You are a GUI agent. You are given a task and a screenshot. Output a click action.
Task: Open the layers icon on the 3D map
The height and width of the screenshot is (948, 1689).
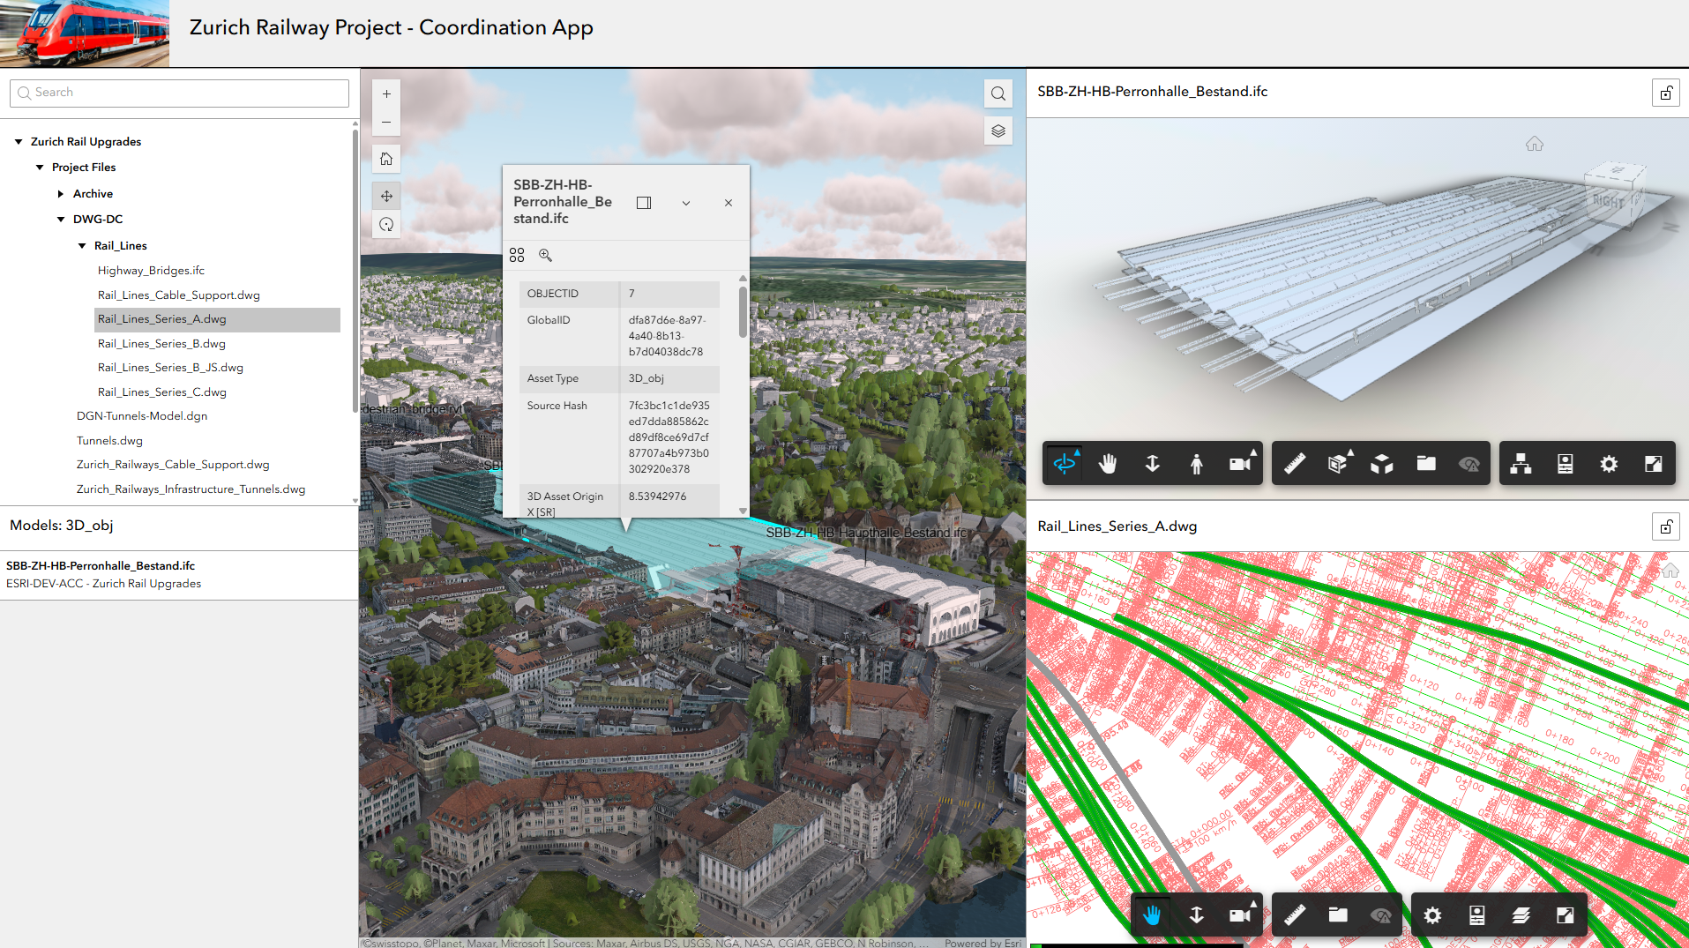pyautogui.click(x=998, y=131)
